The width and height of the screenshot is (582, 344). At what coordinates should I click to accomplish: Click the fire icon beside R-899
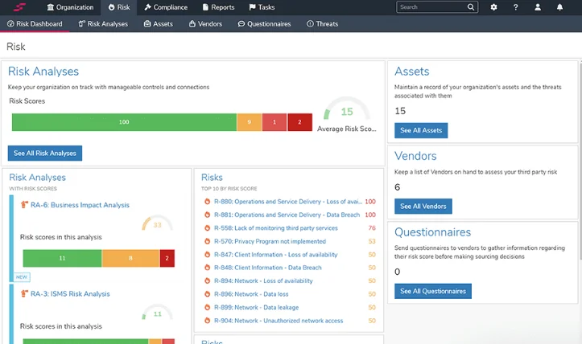pos(207,307)
